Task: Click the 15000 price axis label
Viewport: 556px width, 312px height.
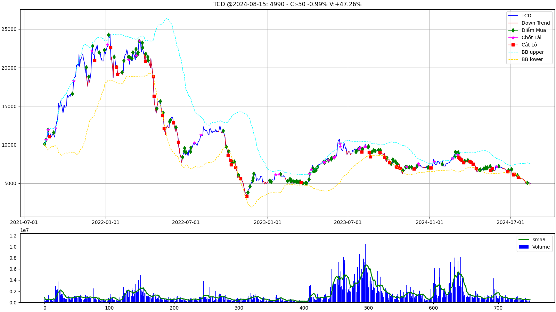Action: 9,106
